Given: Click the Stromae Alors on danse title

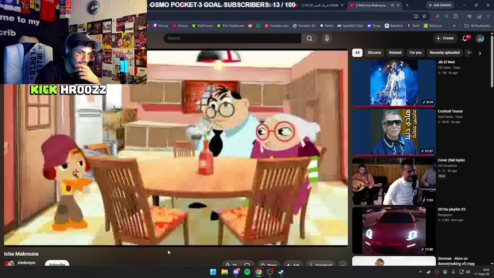Looking at the screenshot, I should [456, 261].
